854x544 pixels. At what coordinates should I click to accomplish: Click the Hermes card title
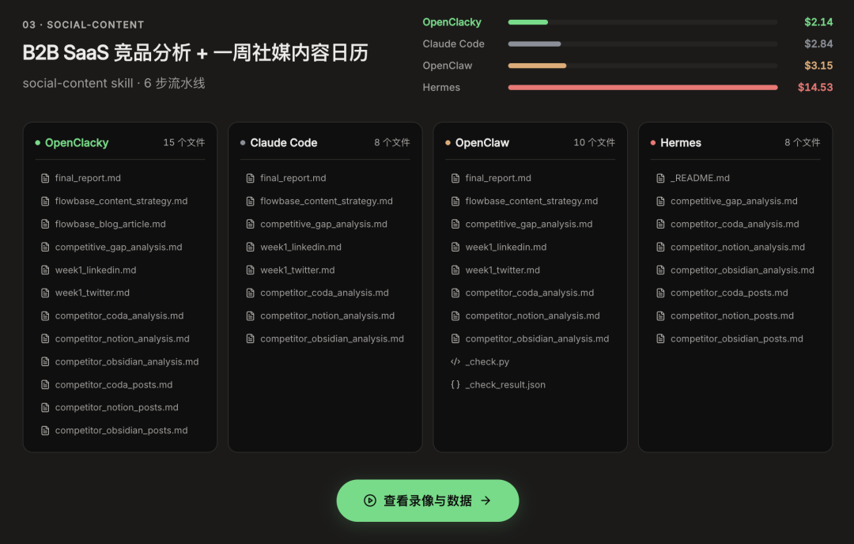click(681, 142)
